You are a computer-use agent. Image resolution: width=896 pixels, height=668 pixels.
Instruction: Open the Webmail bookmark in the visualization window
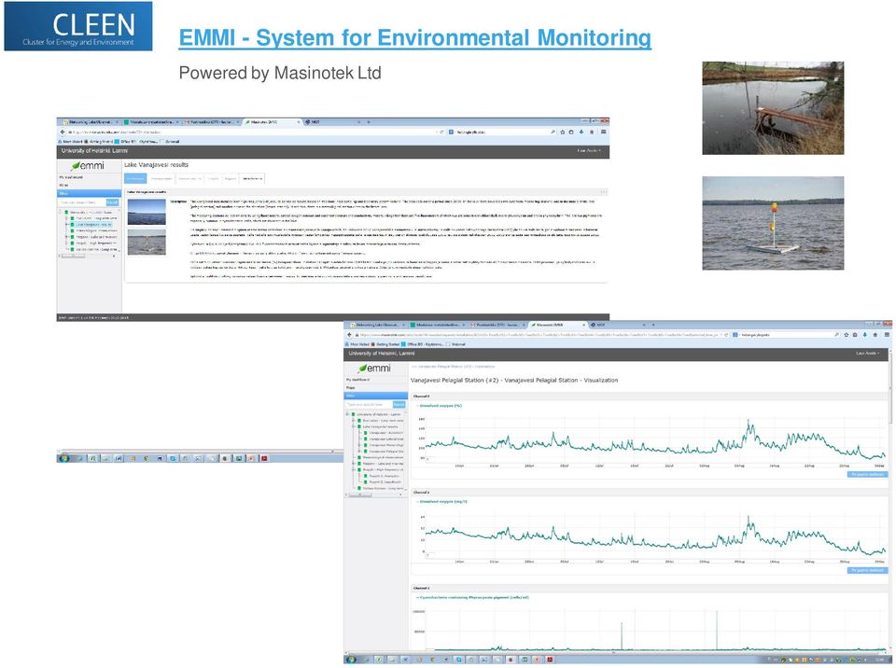[456, 344]
